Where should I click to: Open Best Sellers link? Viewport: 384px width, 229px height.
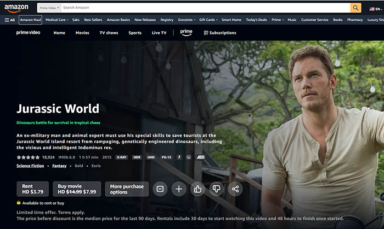tap(93, 20)
